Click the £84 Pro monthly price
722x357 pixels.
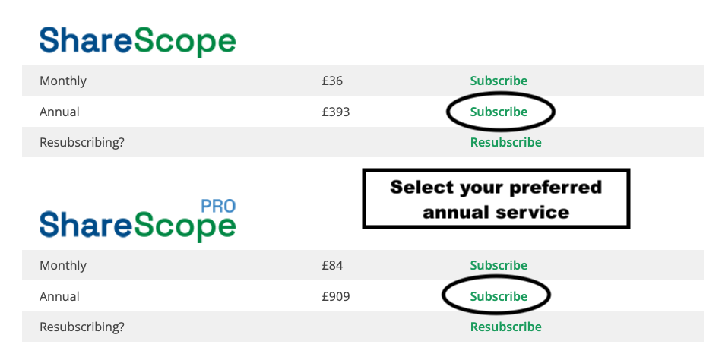(x=333, y=265)
